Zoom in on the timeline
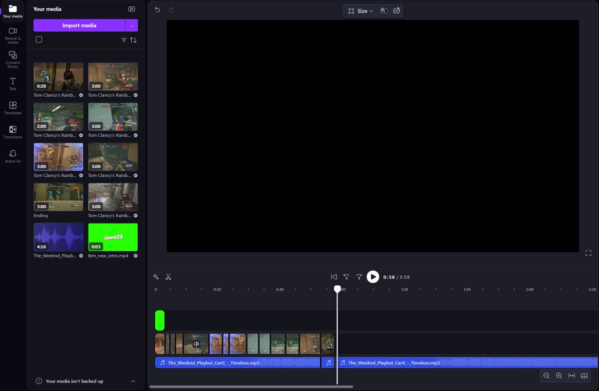The image size is (599, 391). 559,376
